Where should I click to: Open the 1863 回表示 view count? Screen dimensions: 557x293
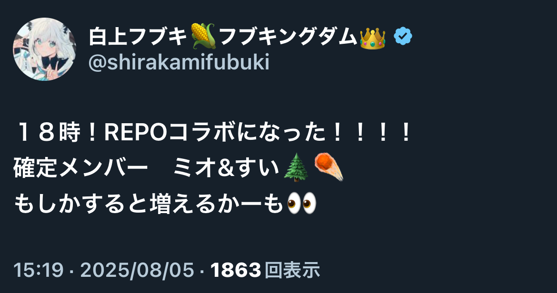point(265,270)
